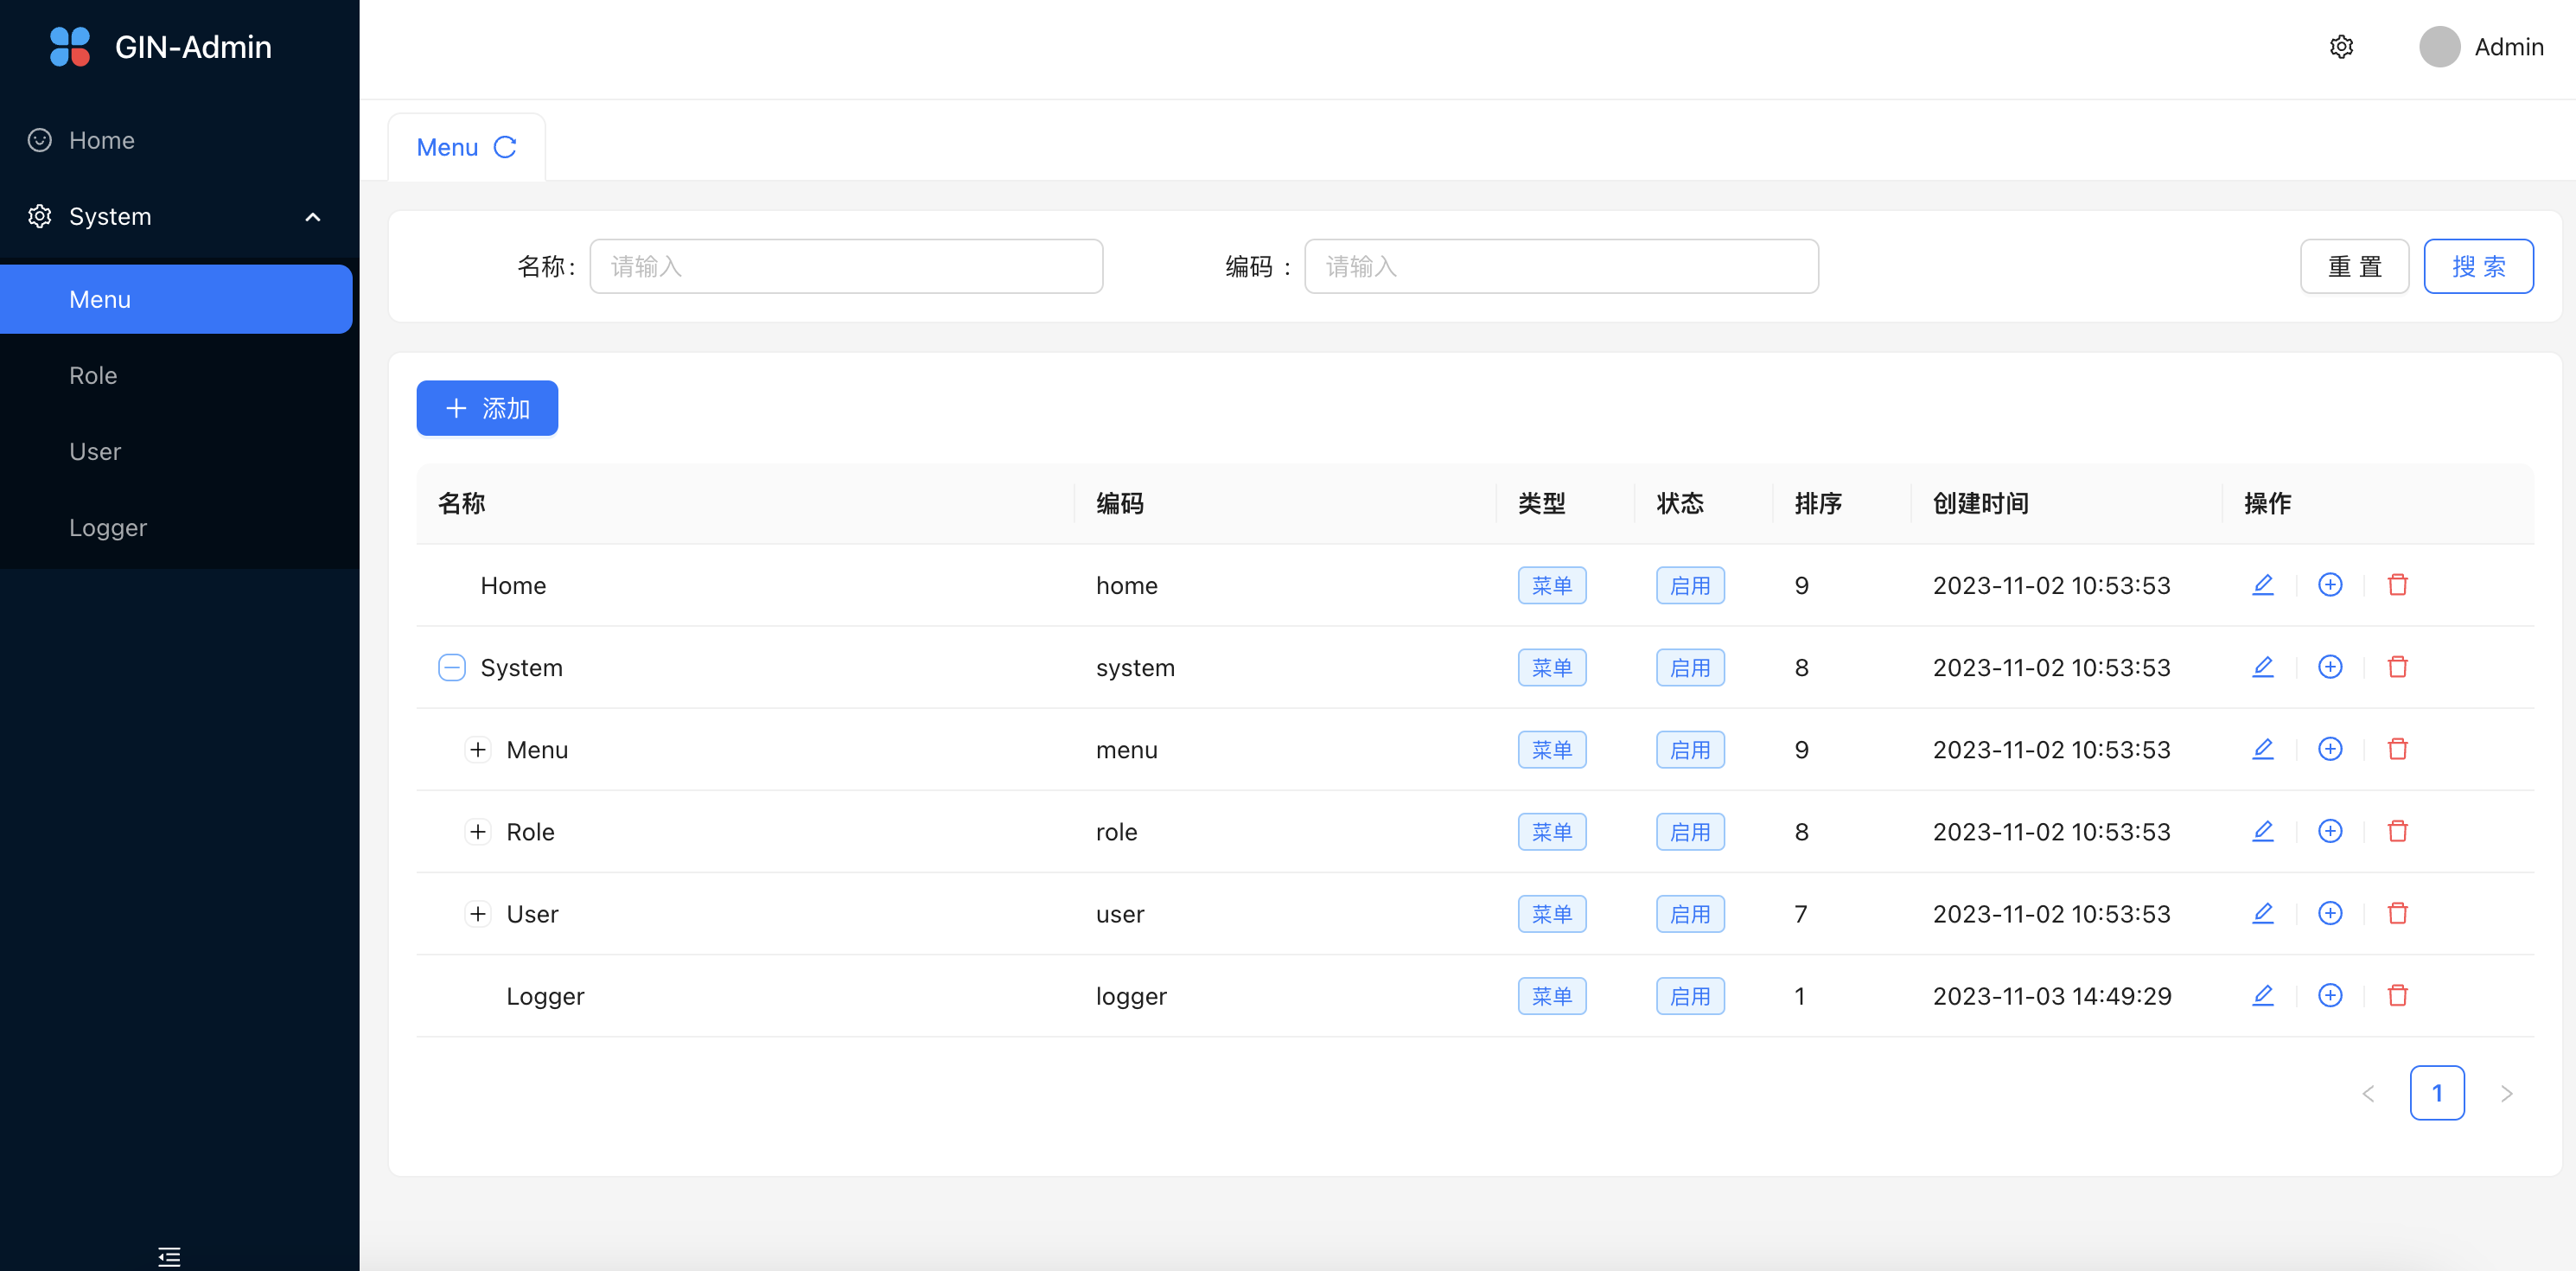Screen dimensions: 2576x1271
Task: Click the trash icon for Role row
Action: (2397, 831)
